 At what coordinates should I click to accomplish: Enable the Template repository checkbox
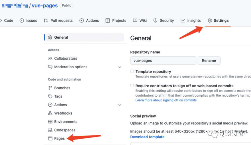point(132,71)
